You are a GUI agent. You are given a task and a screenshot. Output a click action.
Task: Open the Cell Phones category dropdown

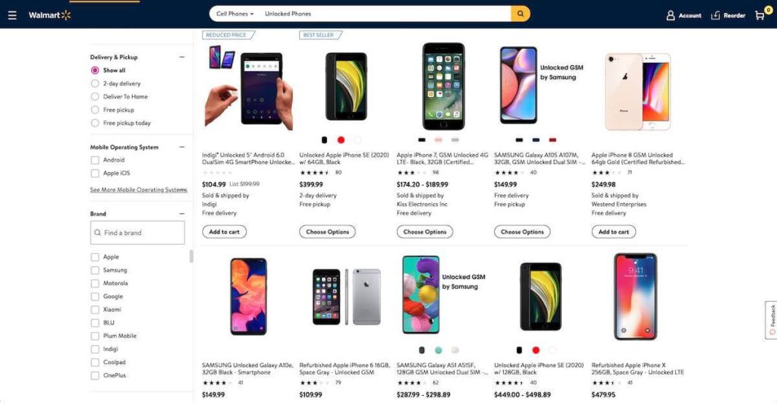[x=235, y=14]
